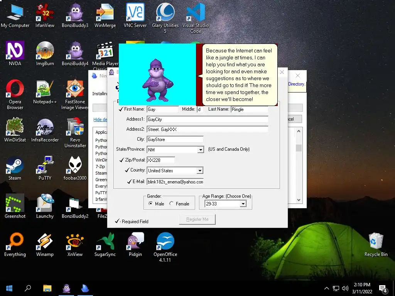
Task: Click the Register Me button
Action: (x=197, y=219)
